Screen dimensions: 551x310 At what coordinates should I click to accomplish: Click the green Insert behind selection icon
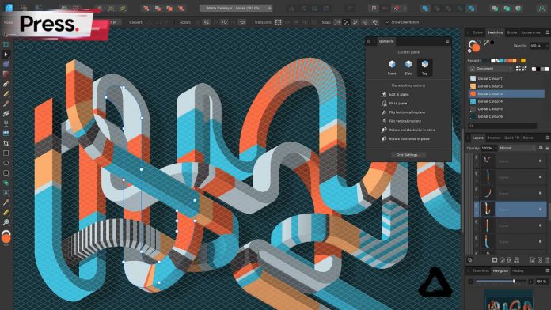coord(495,8)
